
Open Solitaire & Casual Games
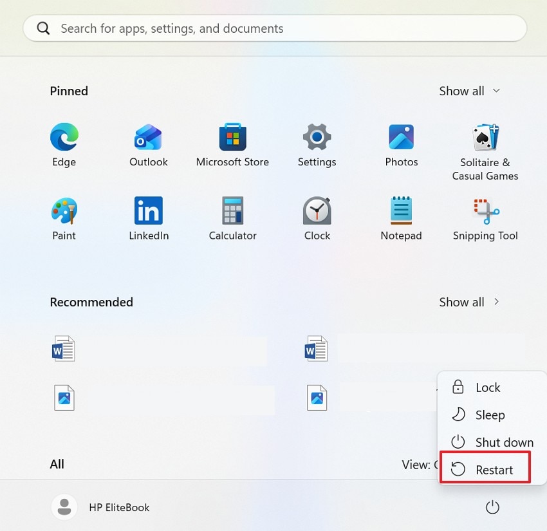coord(485,136)
